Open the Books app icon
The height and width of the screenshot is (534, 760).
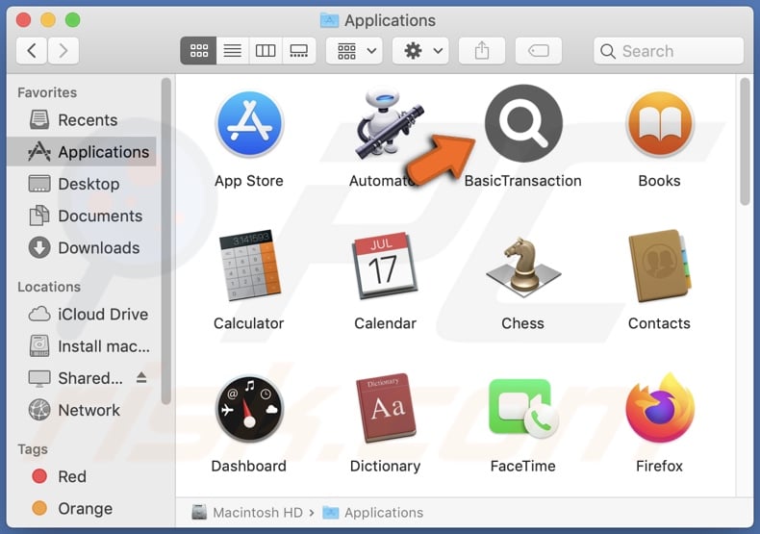click(659, 125)
